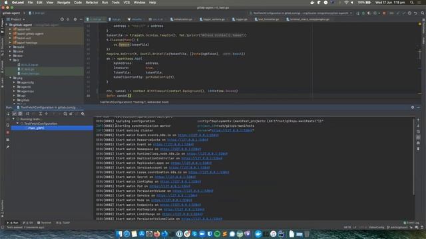
Task: Open the Code menu
Action: (78, 3)
